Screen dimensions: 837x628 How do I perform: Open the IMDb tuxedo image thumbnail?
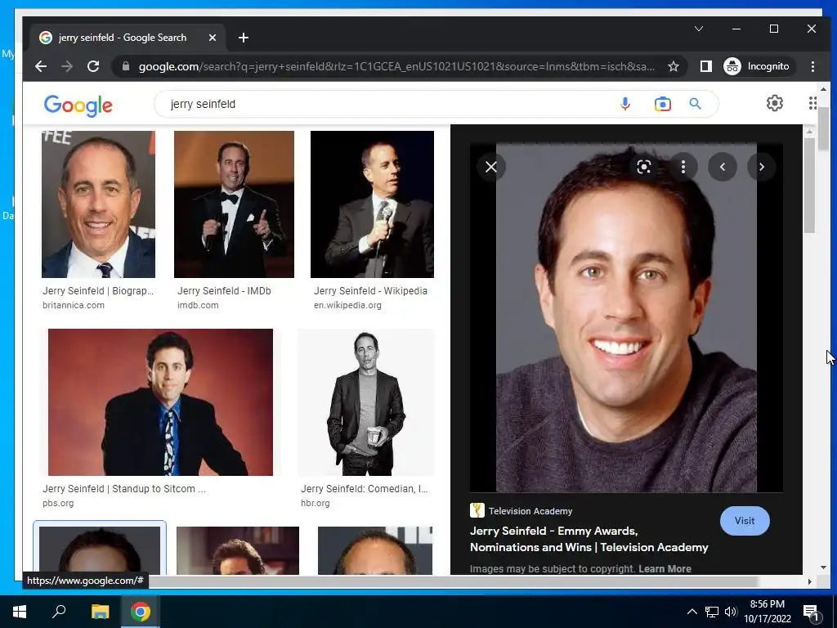tap(234, 204)
